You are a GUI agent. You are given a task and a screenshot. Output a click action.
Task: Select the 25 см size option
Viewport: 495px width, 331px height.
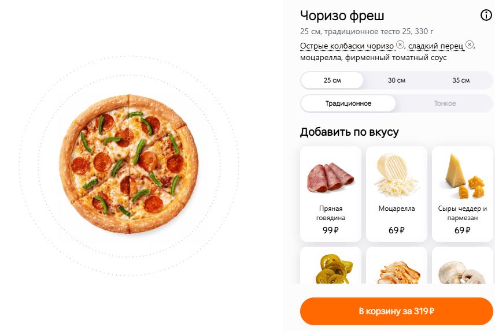pyautogui.click(x=332, y=80)
